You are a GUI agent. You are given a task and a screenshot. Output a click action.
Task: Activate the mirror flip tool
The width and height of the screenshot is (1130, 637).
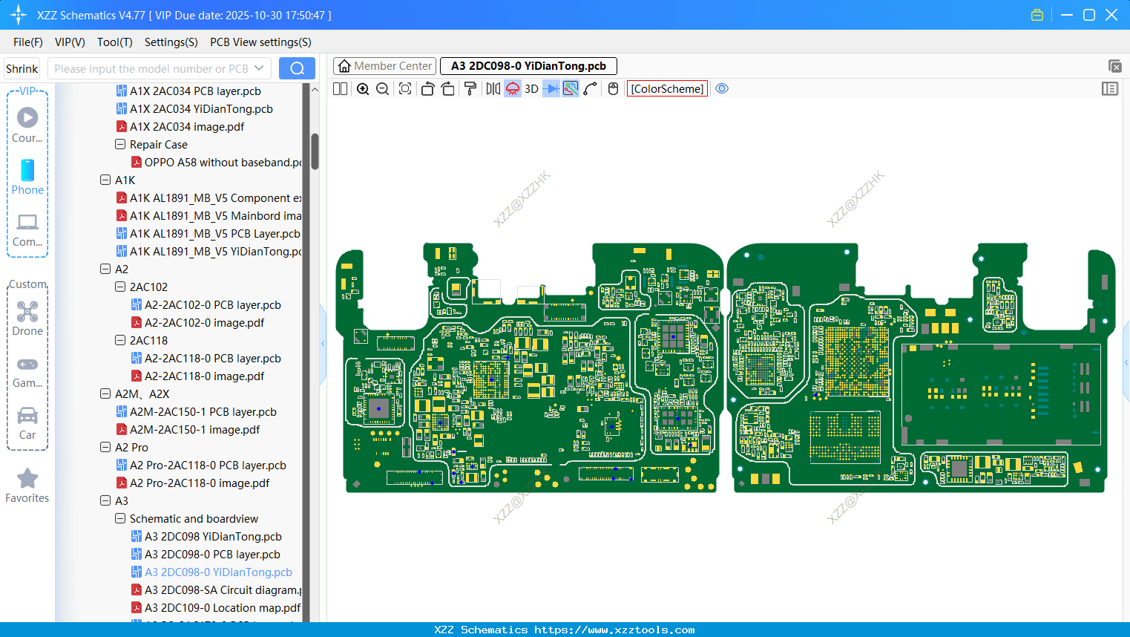492,88
